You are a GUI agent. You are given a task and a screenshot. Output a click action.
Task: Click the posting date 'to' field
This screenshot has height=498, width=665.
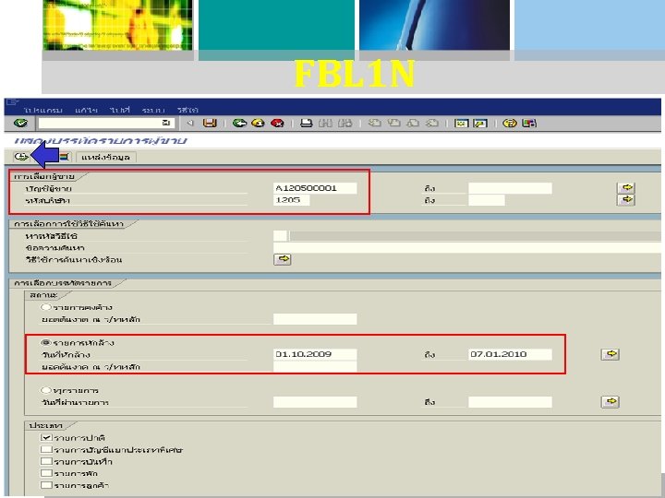point(510,402)
